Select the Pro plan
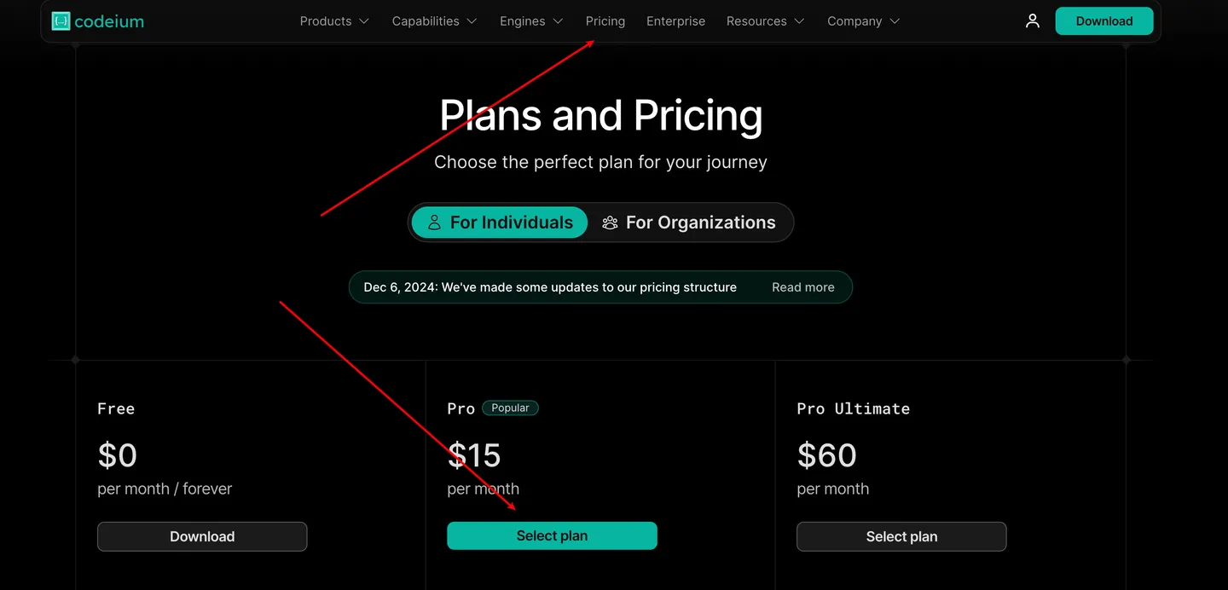This screenshot has width=1228, height=590. [552, 536]
